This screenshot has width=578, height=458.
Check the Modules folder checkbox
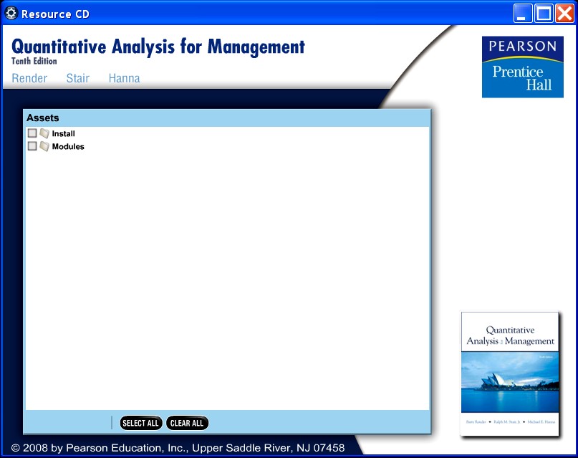tap(32, 146)
